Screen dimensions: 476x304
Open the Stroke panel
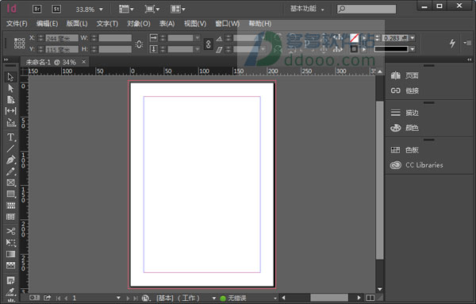coord(405,113)
